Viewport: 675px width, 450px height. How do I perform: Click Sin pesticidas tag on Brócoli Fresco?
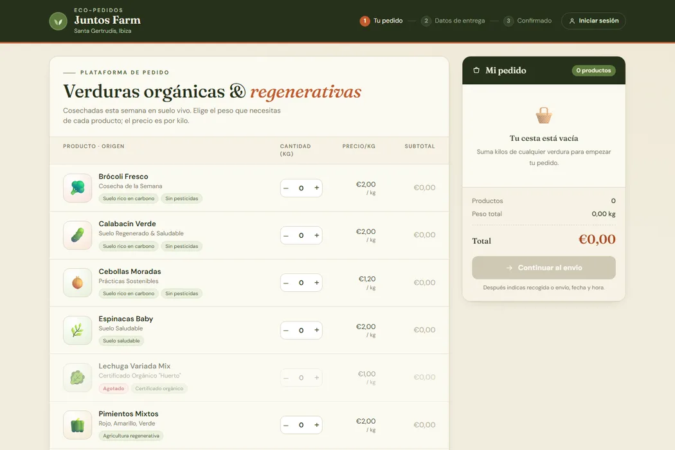pyautogui.click(x=182, y=199)
